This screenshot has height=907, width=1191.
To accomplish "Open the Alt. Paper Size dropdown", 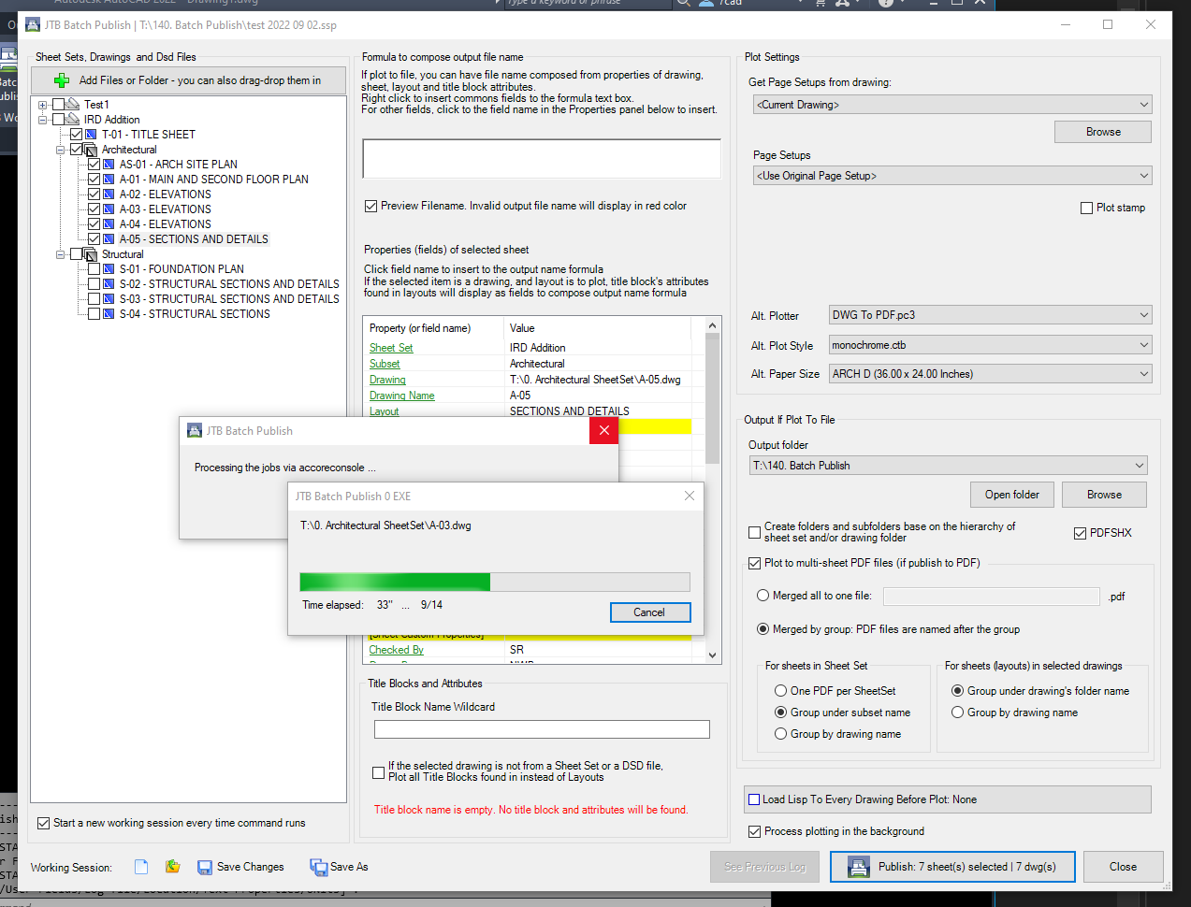I will tap(990, 374).
